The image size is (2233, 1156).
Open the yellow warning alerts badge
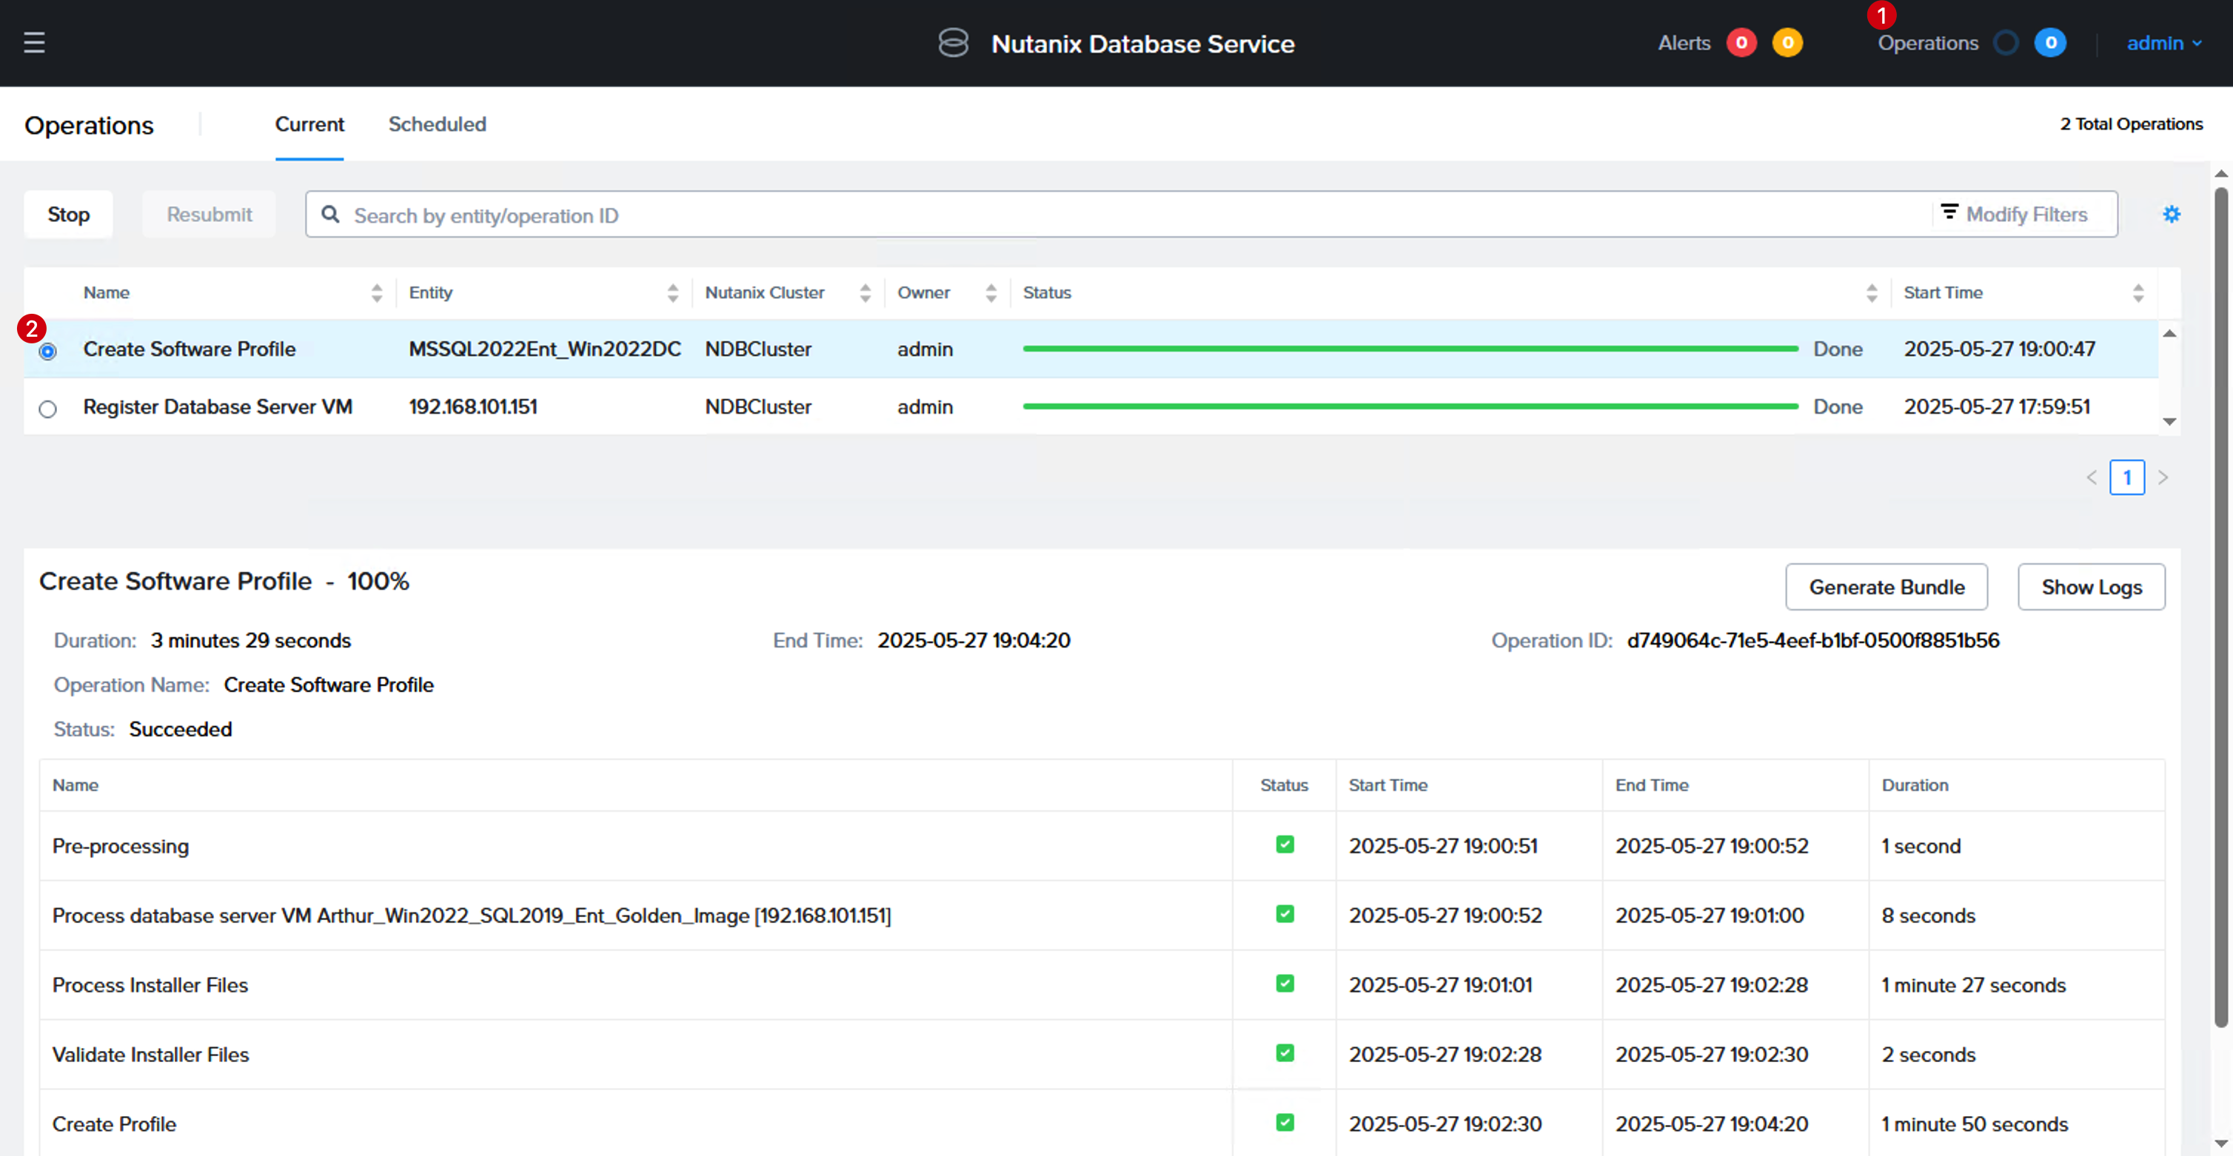pos(1787,42)
